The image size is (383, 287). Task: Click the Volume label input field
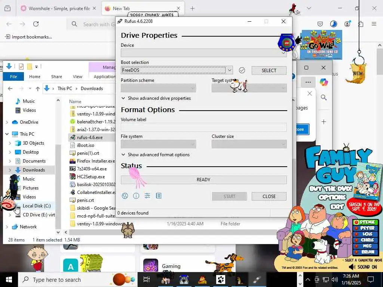204,127
